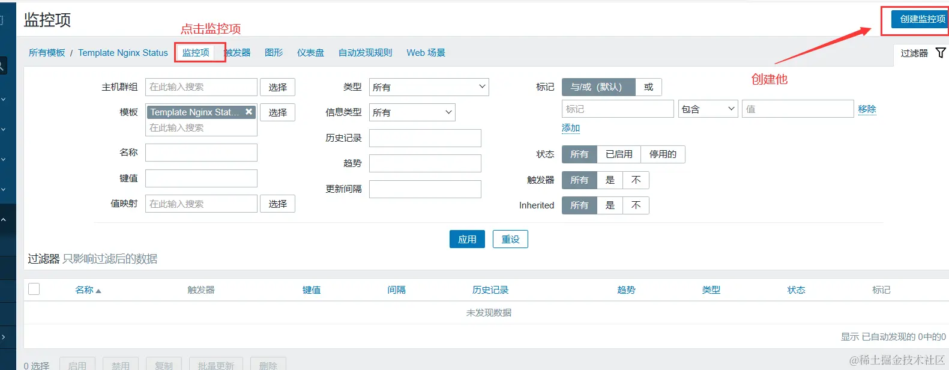Screen dimensions: 949x370
Task: Click the 0 选择 counter text
Action: [x=37, y=366]
